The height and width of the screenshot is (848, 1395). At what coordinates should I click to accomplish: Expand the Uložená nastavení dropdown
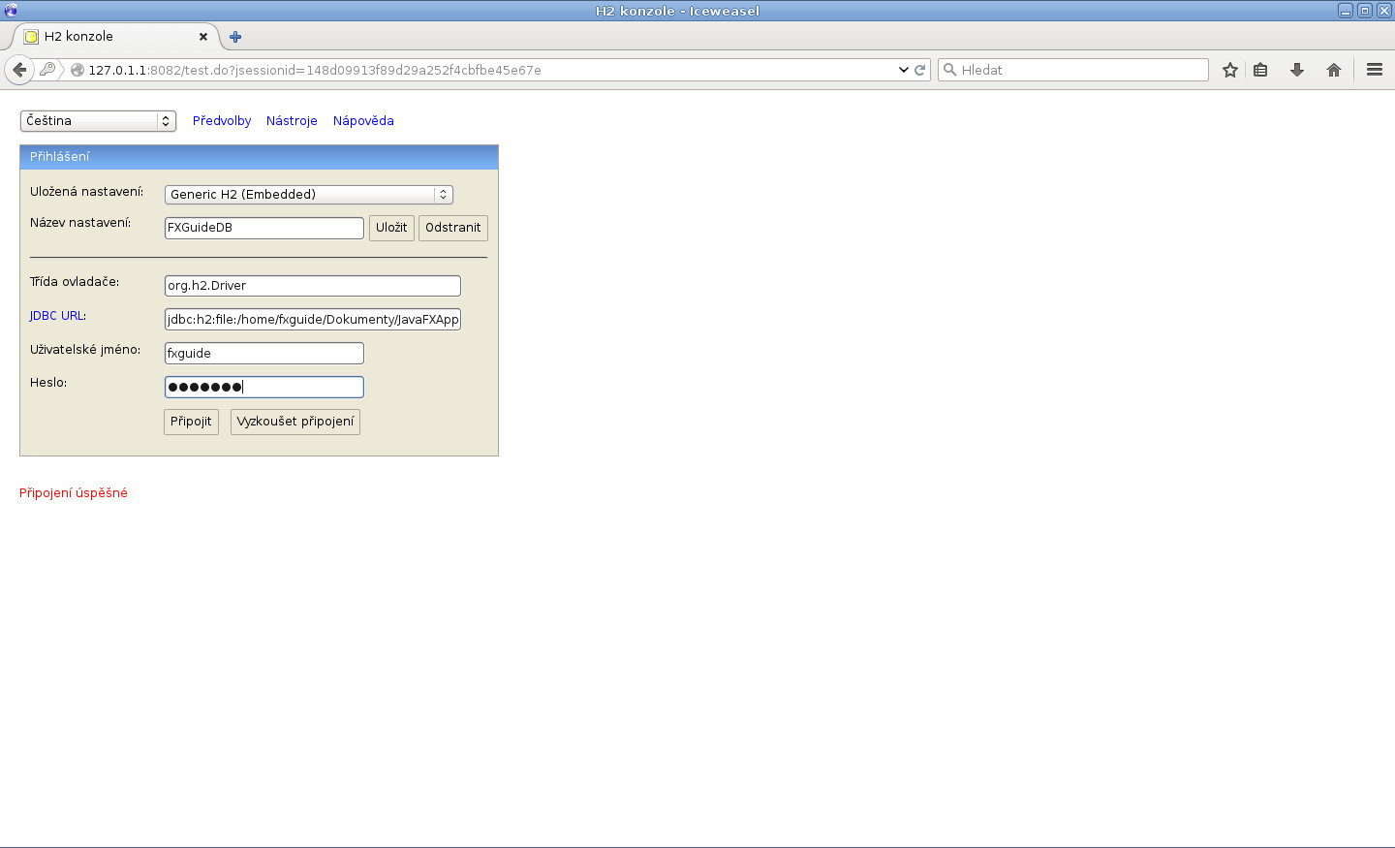click(309, 195)
